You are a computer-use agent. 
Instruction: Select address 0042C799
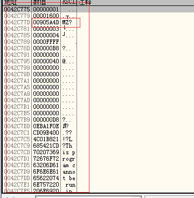pos(18,68)
